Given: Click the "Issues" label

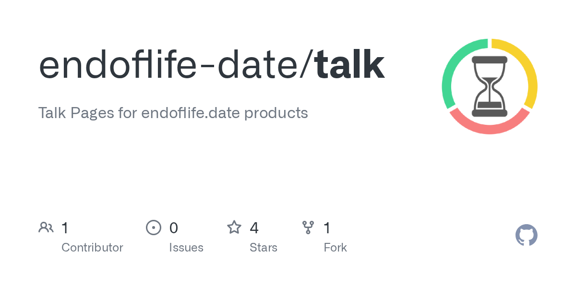Looking at the screenshot, I should (186, 248).
